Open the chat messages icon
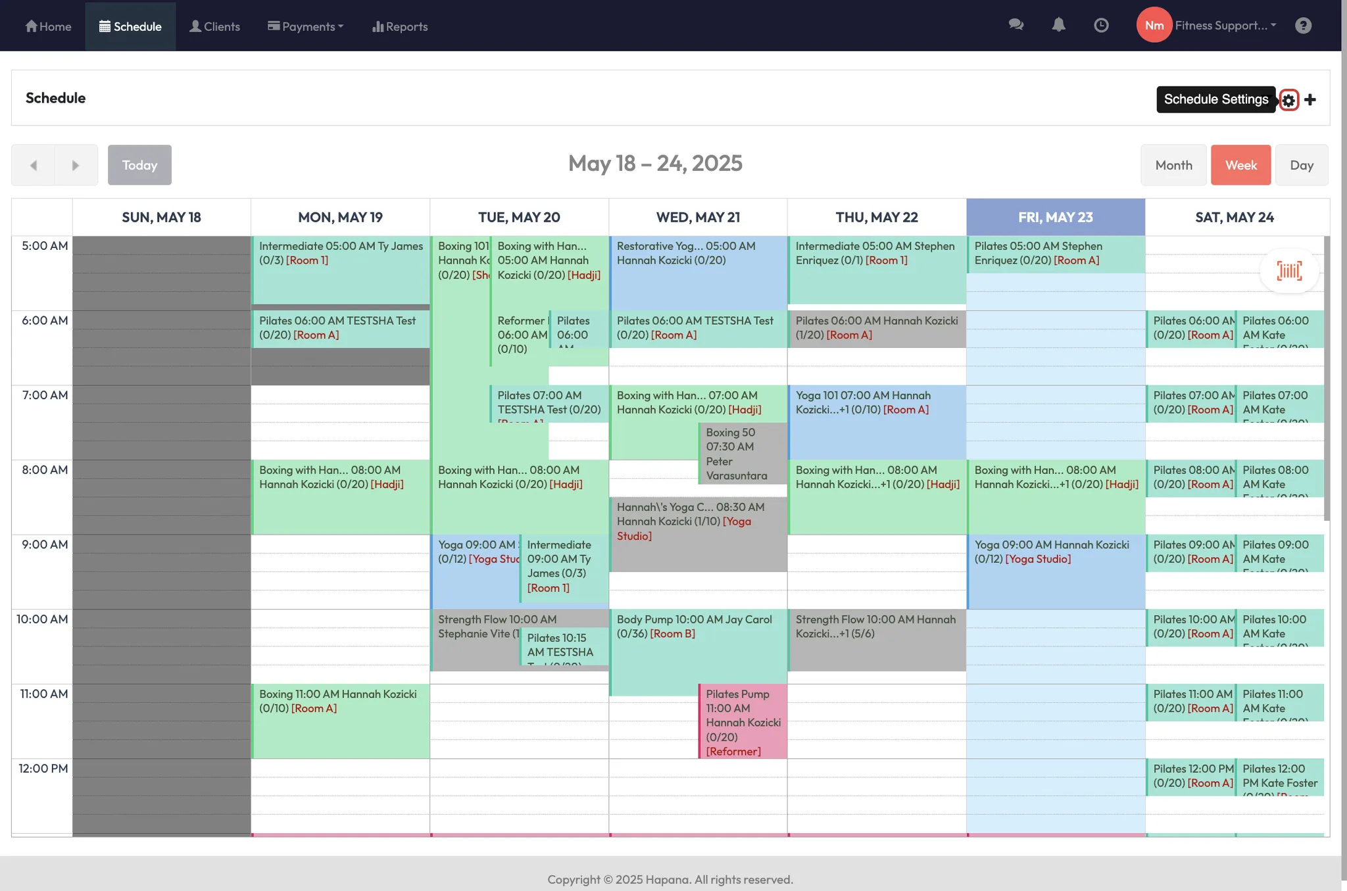This screenshot has height=891, width=1347. (x=1016, y=25)
